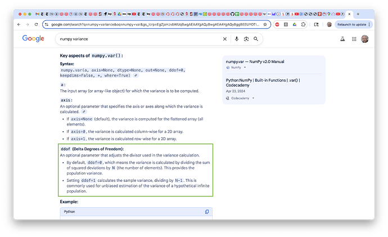Open Google Lens image search icon
The image size is (388, 237).
point(246,39)
